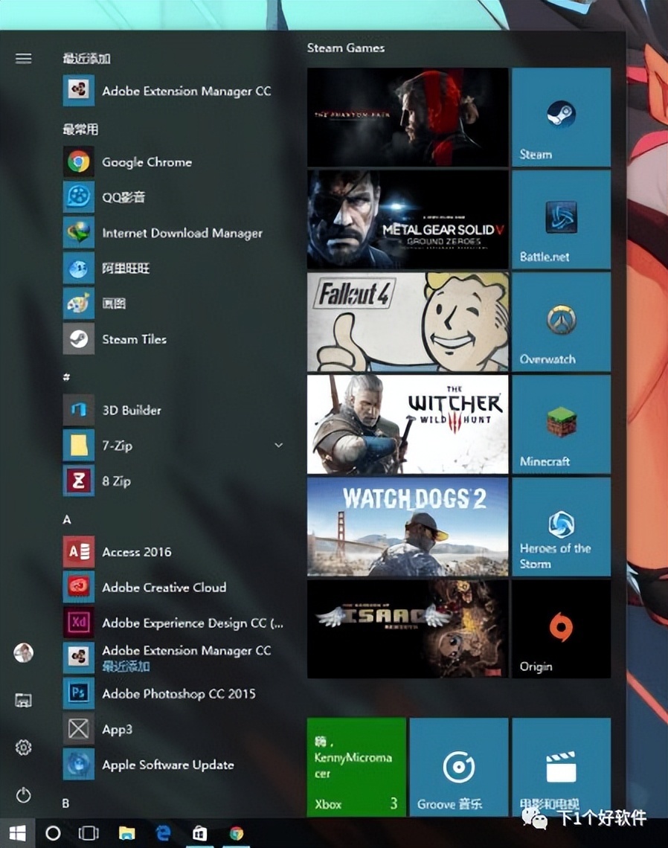This screenshot has height=848, width=668.
Task: Jump via the B letter header
Action: (65, 803)
